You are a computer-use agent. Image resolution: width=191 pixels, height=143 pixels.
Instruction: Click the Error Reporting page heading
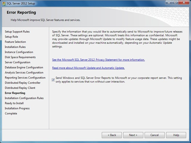21,13
